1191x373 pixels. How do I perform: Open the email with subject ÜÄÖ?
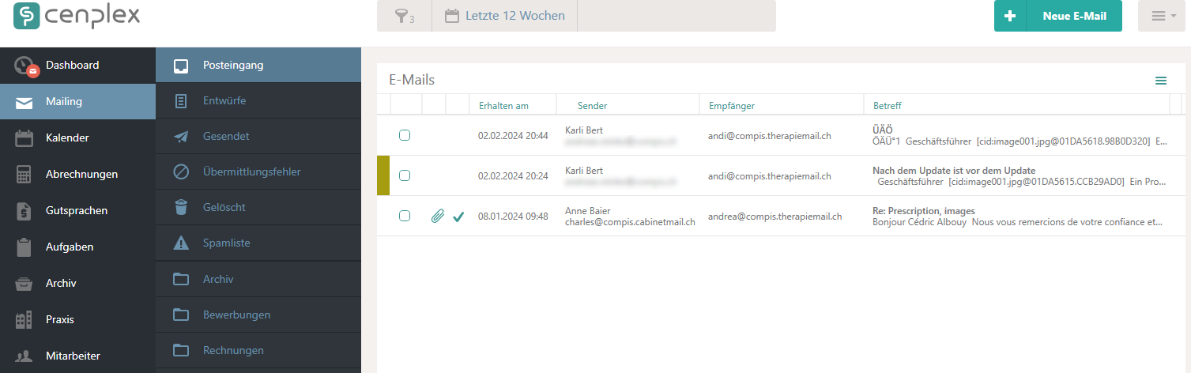tap(881, 130)
